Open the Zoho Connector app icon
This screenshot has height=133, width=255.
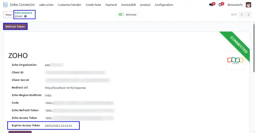[6, 5]
